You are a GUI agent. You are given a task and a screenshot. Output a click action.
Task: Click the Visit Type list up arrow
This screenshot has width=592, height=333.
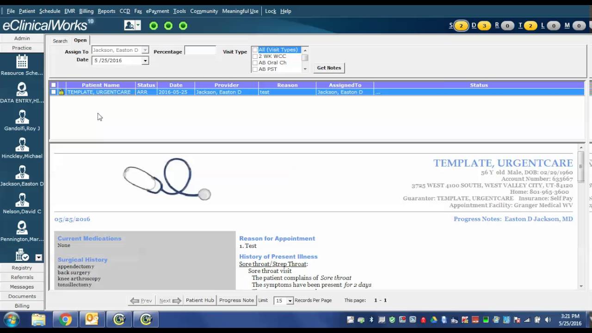pos(305,50)
